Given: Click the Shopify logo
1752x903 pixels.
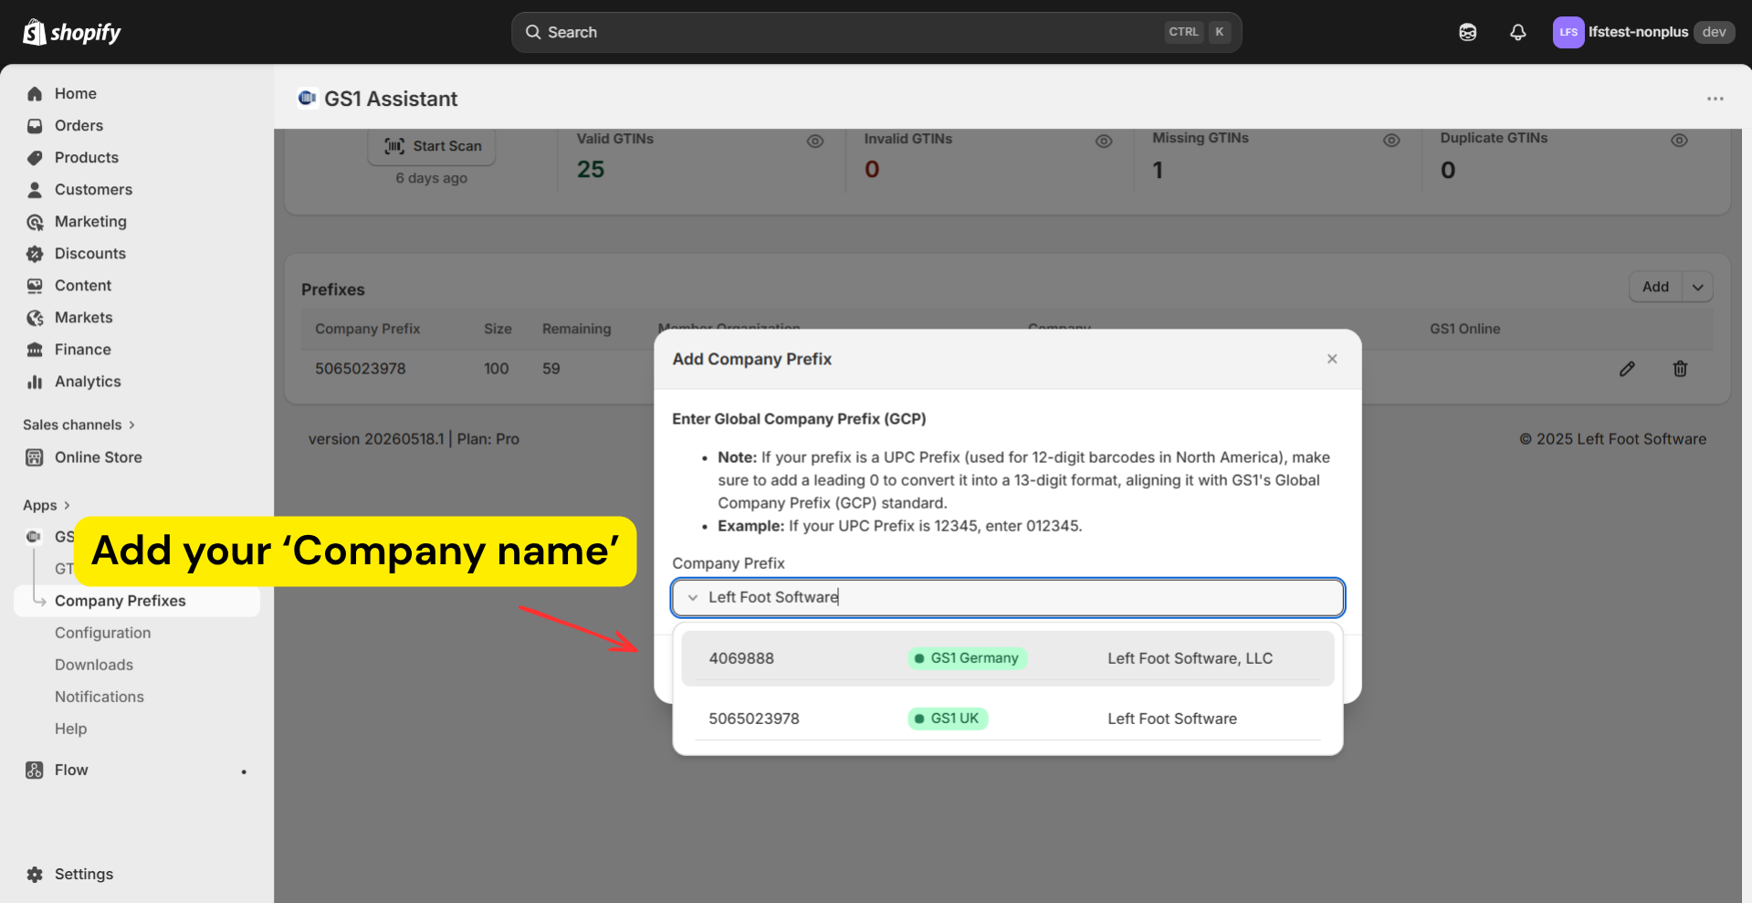Looking at the screenshot, I should (72, 32).
